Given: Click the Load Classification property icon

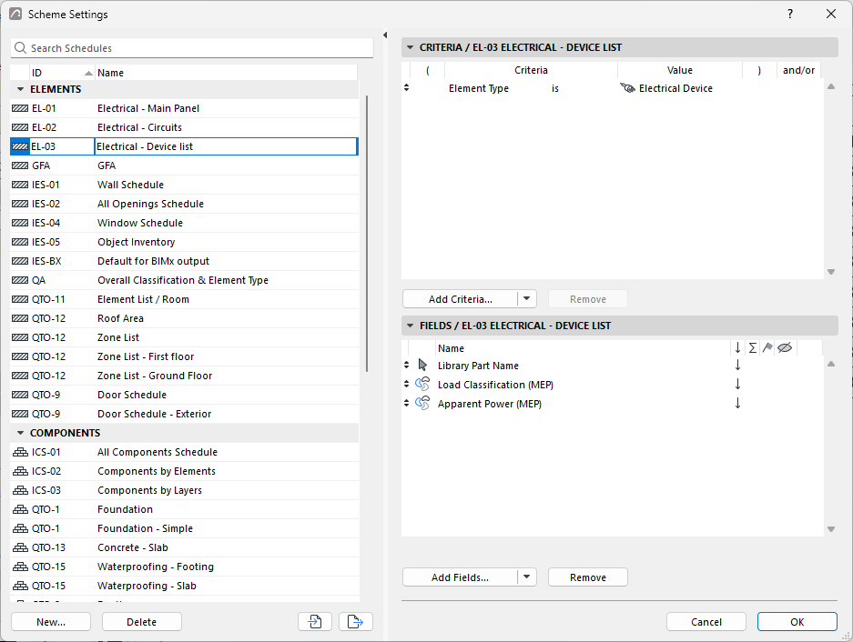Looking at the screenshot, I should [422, 385].
